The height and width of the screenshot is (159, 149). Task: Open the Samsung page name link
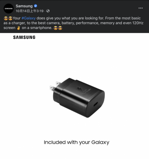tap(24, 6)
